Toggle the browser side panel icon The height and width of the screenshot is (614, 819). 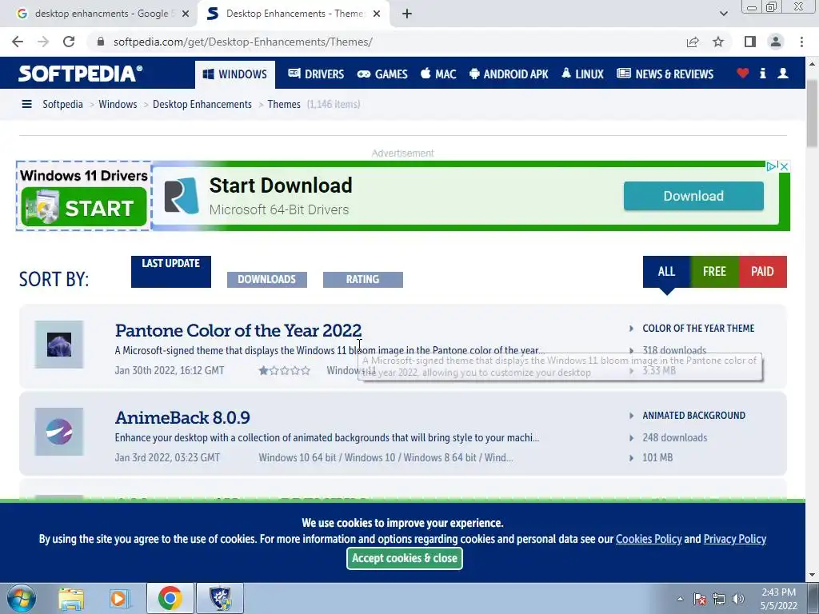750,42
